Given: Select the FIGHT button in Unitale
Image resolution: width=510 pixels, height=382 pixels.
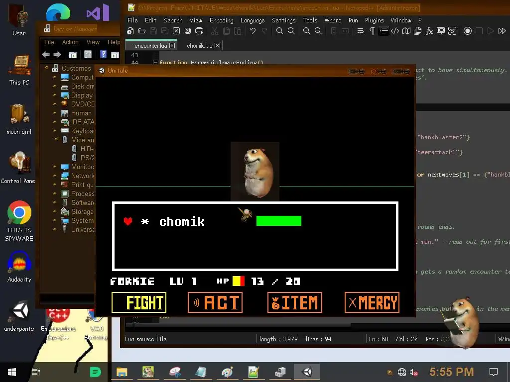Looking at the screenshot, I should click(139, 302).
